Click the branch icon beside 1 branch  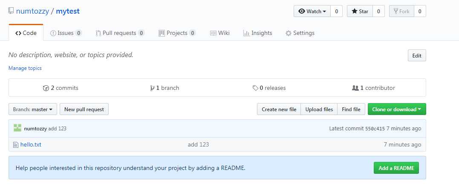click(x=152, y=88)
